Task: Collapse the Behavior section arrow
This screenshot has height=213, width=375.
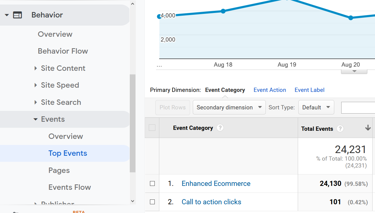Action: pyautogui.click(x=7, y=15)
